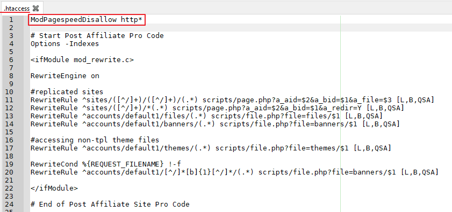Click the default1/files rewrite rule
This screenshot has width=452, height=212.
(207, 116)
